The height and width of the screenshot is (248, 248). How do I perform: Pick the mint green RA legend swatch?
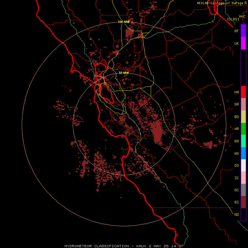(x=243, y=141)
